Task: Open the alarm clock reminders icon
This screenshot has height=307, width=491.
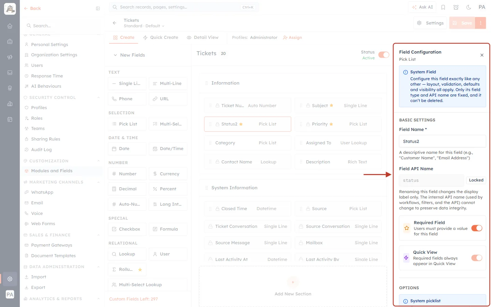Action: [456, 7]
